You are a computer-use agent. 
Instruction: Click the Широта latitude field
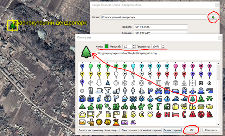[161, 27]
